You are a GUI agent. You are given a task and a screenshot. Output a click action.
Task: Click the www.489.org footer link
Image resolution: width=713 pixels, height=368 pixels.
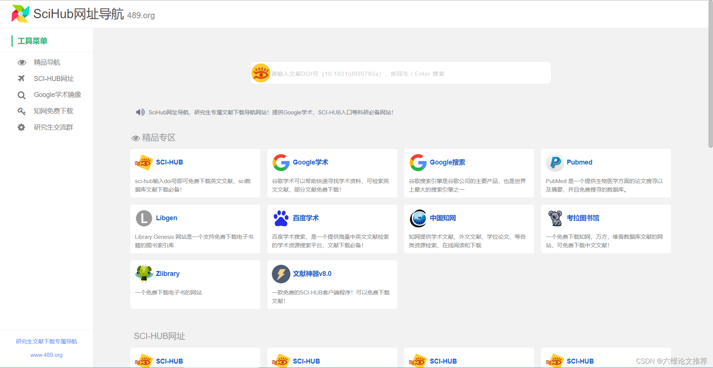point(46,355)
